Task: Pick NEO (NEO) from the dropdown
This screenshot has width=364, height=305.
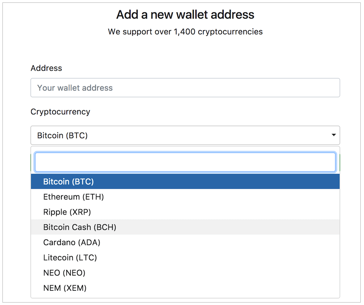Action: click(x=185, y=273)
